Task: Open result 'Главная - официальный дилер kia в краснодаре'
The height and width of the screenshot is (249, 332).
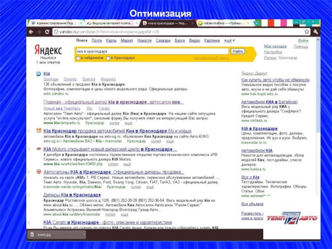Action: pyautogui.click(x=113, y=102)
